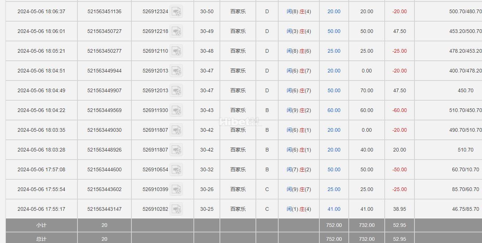This screenshot has height=243, width=482.
Task: Select 732.00 in the 小计 row
Action: click(x=367, y=225)
